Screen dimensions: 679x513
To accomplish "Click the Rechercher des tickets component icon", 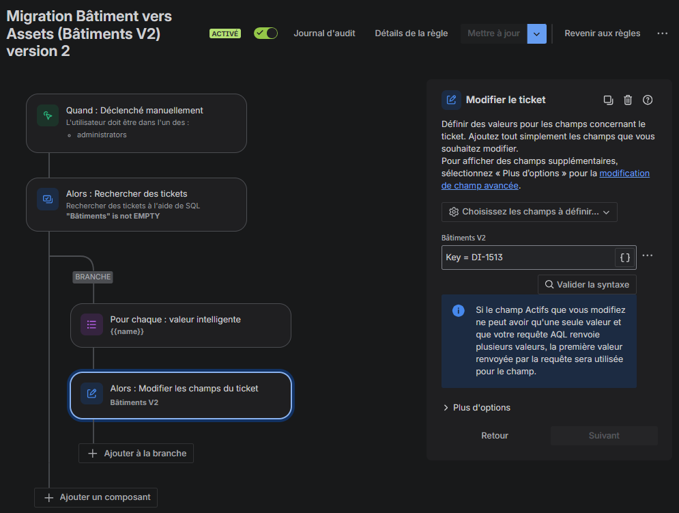I will (x=48, y=199).
